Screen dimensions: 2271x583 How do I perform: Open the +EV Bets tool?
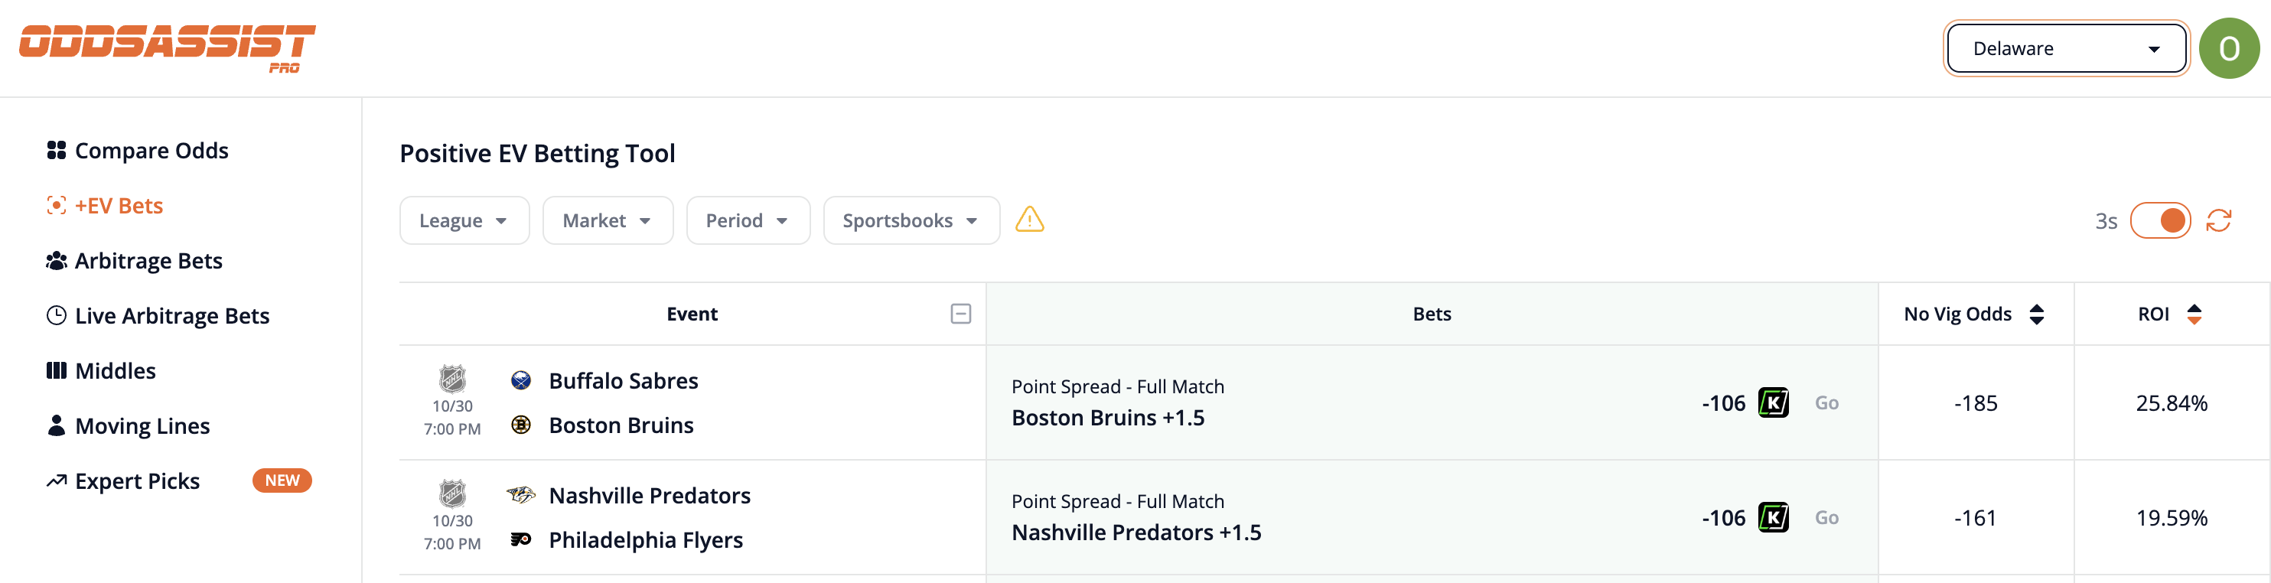click(x=118, y=204)
